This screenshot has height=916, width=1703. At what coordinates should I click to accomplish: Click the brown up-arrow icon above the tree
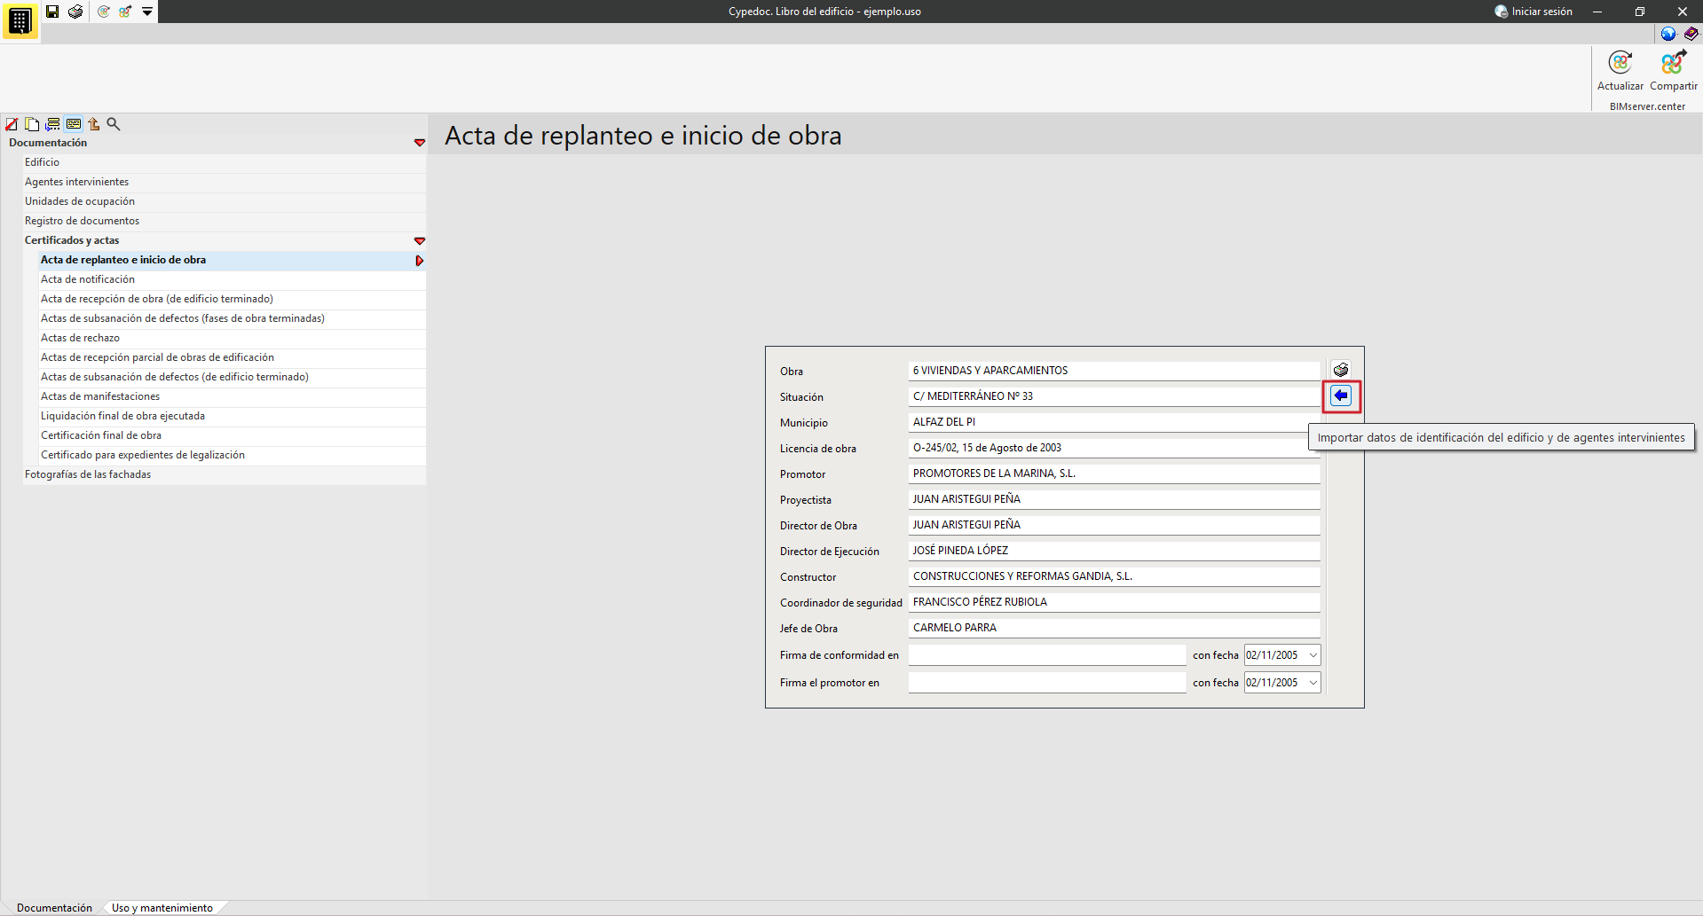click(x=93, y=124)
